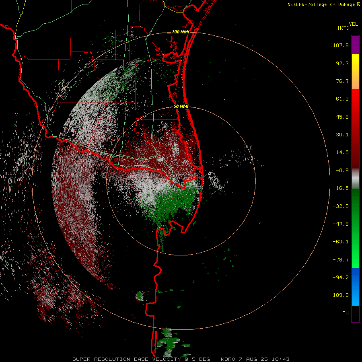The width and height of the screenshot is (362, 362).
Task: Pick the purple segment of velocity color bar
Action: coord(355,45)
